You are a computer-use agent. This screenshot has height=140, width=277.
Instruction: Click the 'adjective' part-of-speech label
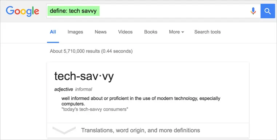tap(64, 89)
